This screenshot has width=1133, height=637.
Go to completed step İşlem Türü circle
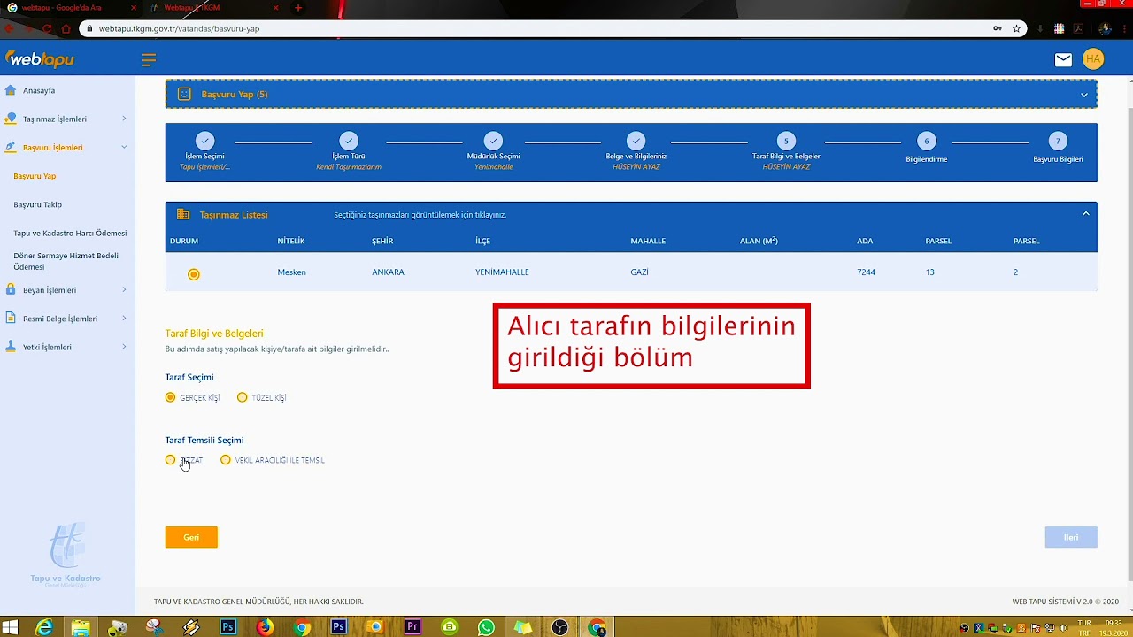[x=349, y=141]
